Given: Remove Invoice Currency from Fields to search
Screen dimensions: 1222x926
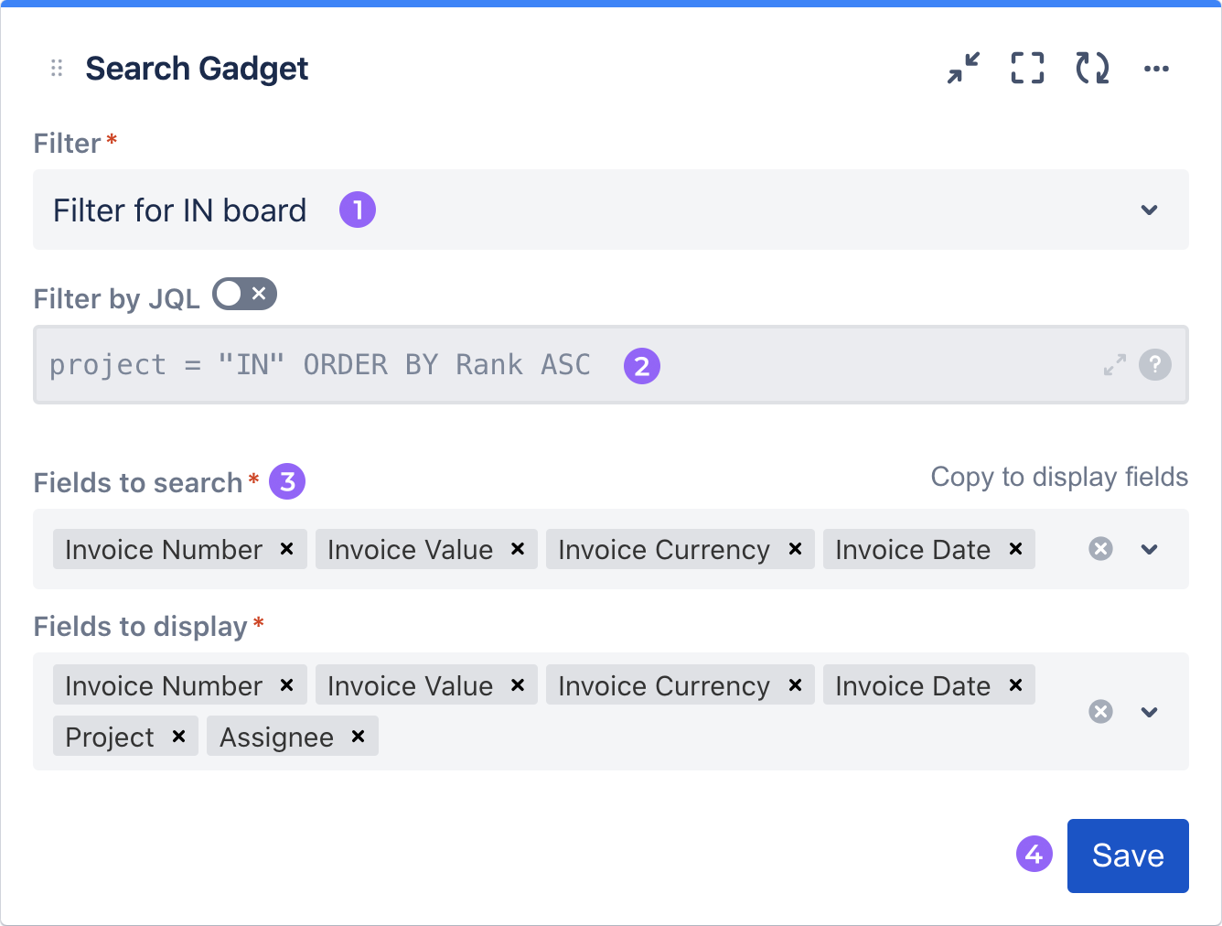Looking at the screenshot, I should click(795, 549).
